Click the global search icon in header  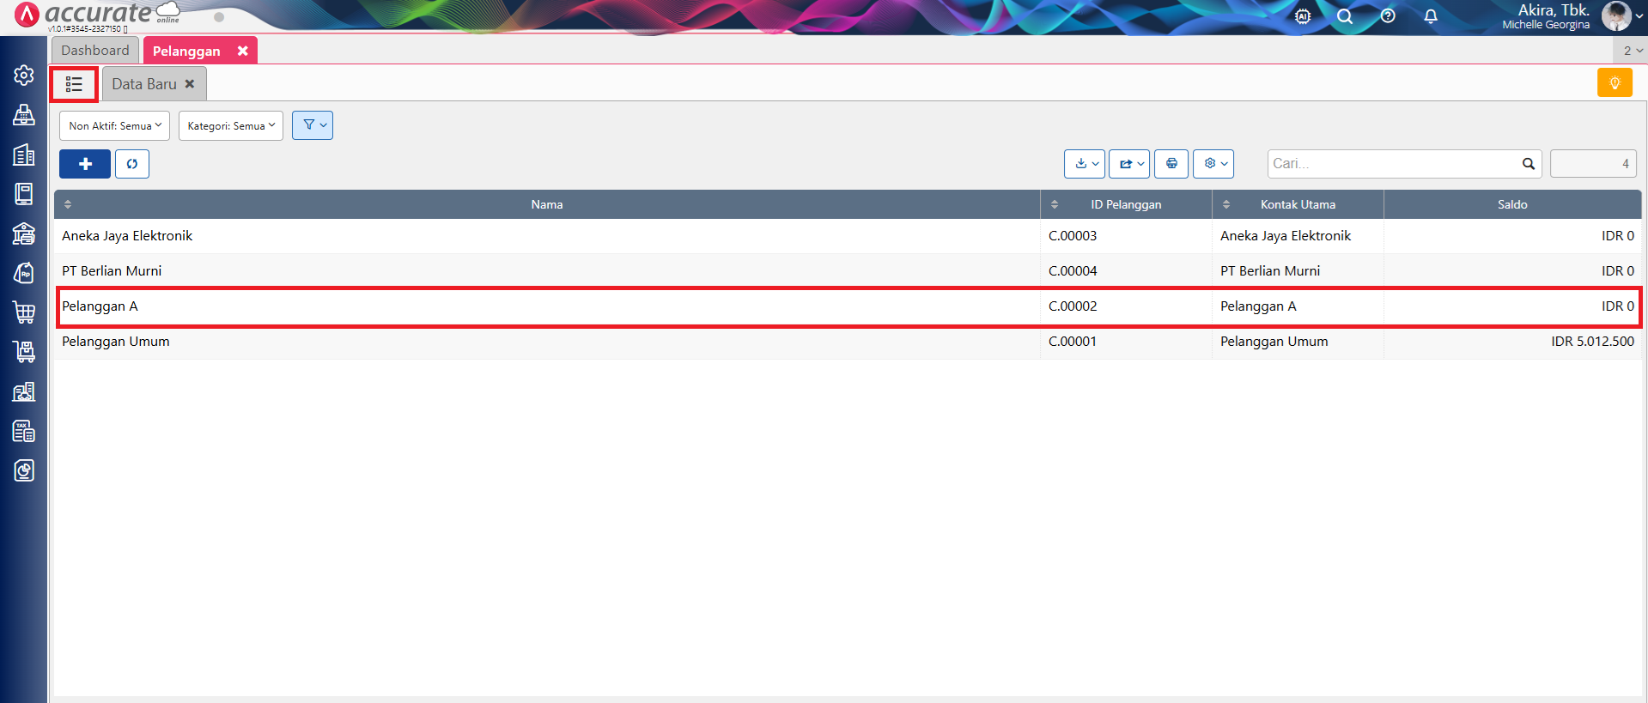(1345, 16)
